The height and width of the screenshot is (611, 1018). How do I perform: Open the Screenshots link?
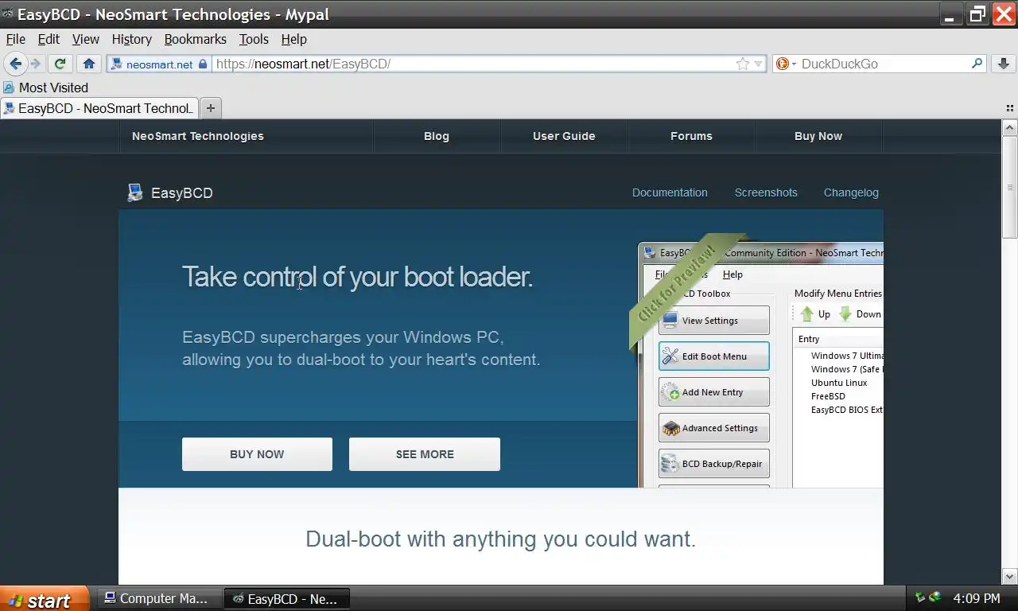coord(766,193)
